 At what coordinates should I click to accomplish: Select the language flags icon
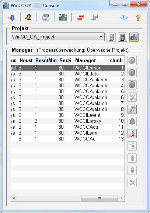(x=80, y=17)
